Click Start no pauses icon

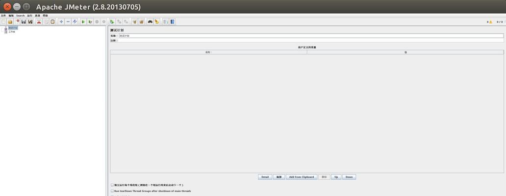(90, 22)
